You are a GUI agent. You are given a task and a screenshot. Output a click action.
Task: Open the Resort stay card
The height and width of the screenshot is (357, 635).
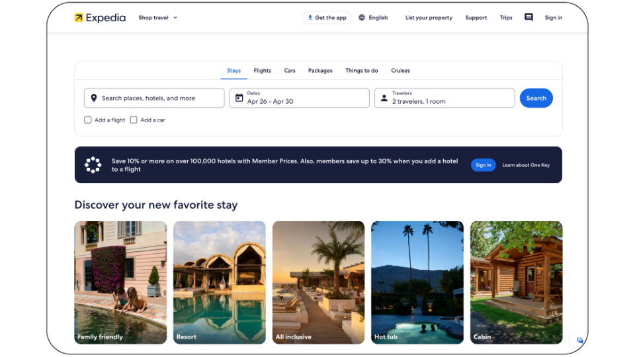[x=220, y=282]
